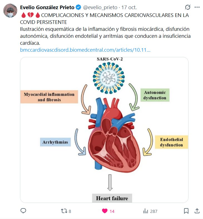Open Evelio González Prieto's profile avatar
The height and width of the screenshot is (219, 203).
coord(10,11)
